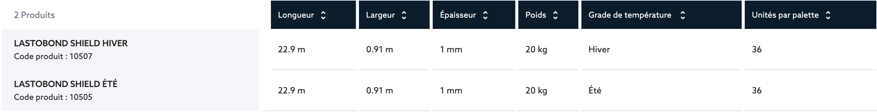Click the 2 Produits count label
The width and height of the screenshot is (877, 112).
pos(34,15)
